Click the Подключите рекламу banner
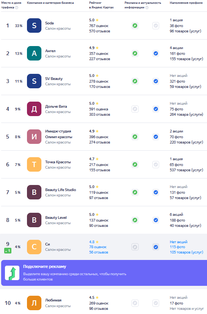This screenshot has width=207, height=314. [104, 273]
